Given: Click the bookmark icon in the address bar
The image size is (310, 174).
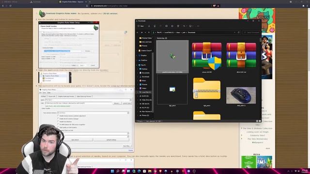Looking at the screenshot, I should [x=87, y=6].
